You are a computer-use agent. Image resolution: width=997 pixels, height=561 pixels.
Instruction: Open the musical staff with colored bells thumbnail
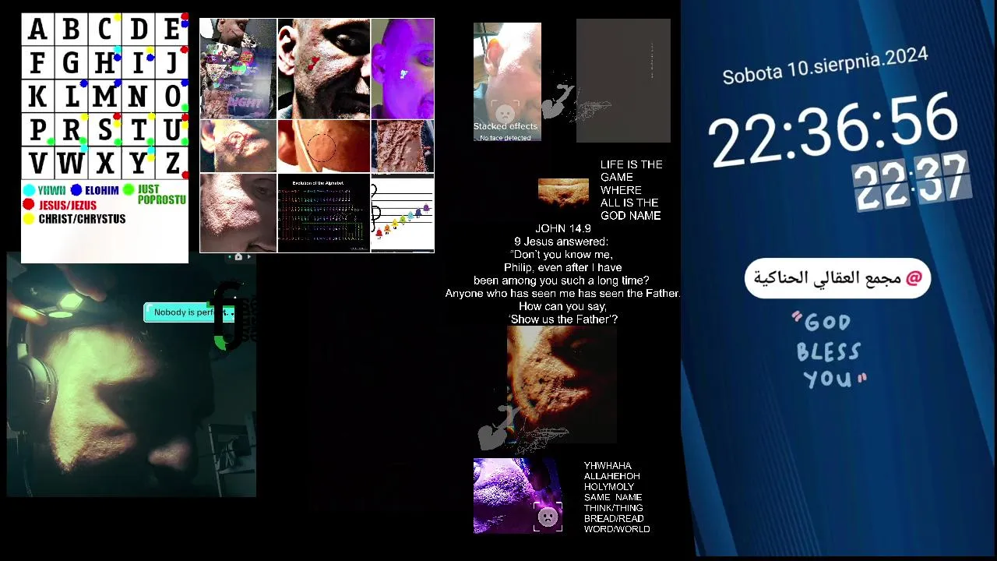coord(402,213)
